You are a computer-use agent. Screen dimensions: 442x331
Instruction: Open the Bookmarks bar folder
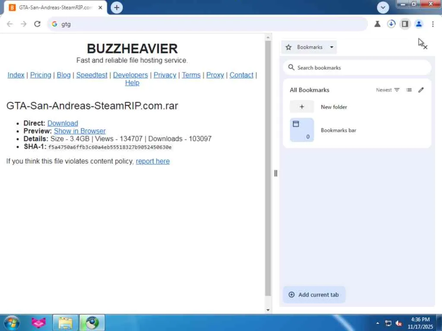pyautogui.click(x=357, y=130)
